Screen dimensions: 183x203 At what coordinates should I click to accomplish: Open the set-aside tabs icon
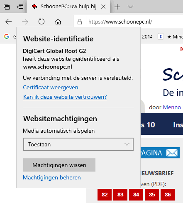[x=7, y=7]
